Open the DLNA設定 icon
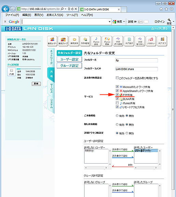The image size is (176, 197). point(85,41)
